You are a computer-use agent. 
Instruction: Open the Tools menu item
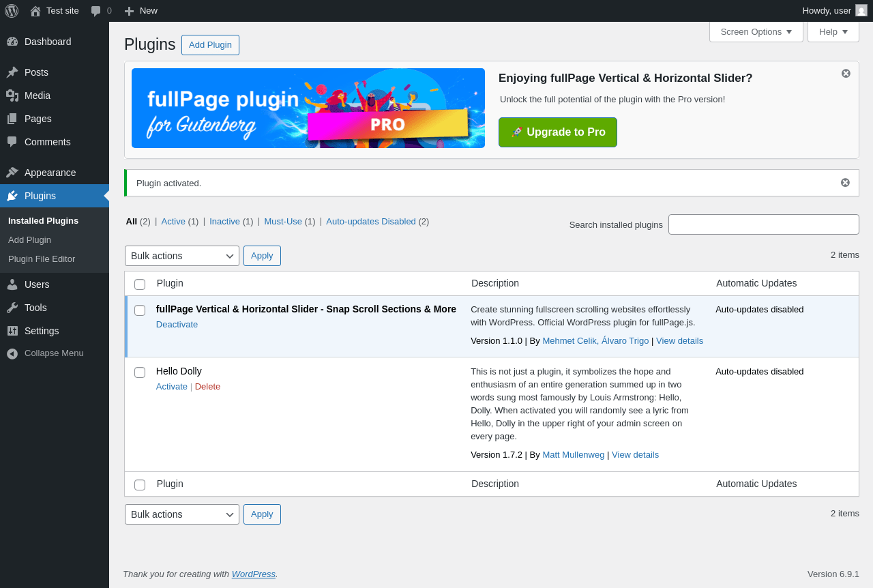[x=55, y=308]
